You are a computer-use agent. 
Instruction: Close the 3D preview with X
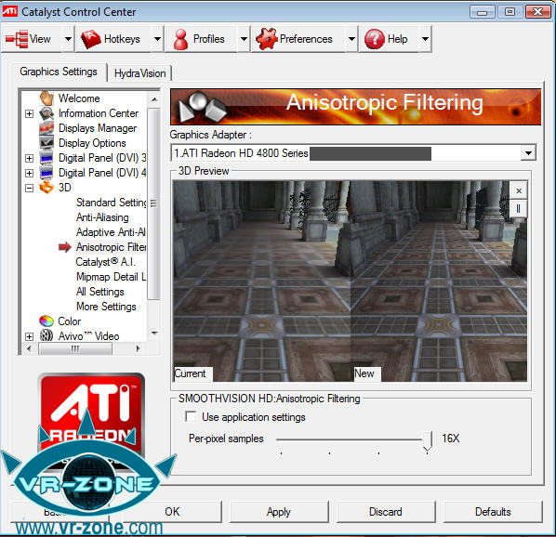pos(519,191)
